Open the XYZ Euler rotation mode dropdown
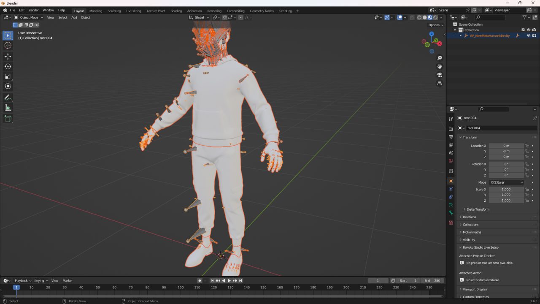The width and height of the screenshot is (540, 304). click(x=506, y=182)
